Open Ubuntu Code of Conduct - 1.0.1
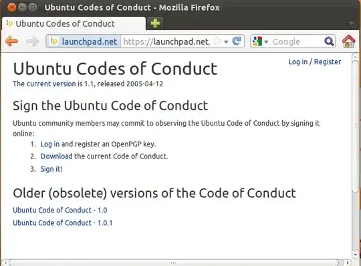Screen dimensions: 361x266 click(63, 223)
